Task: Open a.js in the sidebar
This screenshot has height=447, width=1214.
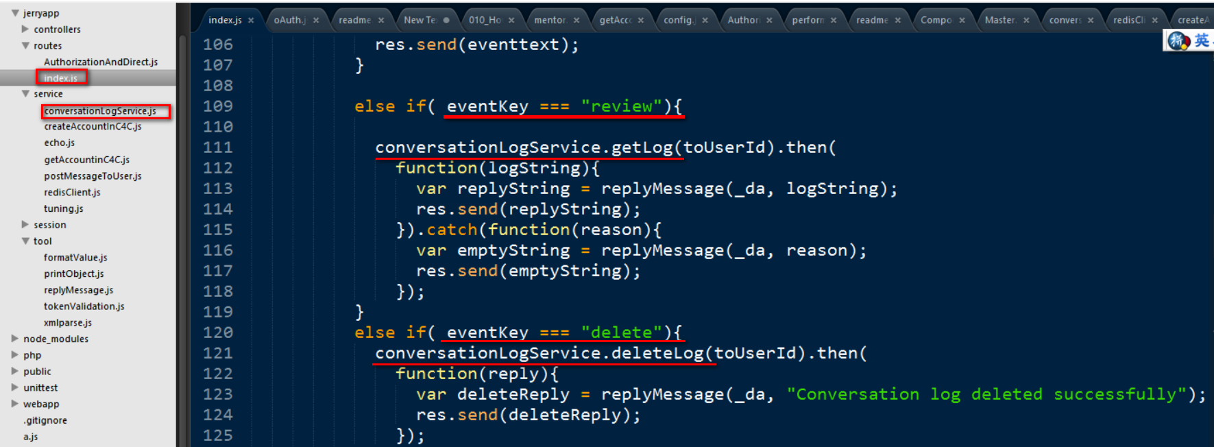Action: tap(31, 437)
